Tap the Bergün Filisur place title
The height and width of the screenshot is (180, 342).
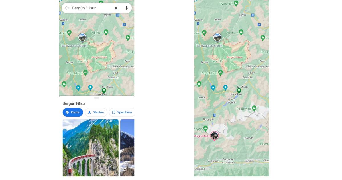point(74,103)
